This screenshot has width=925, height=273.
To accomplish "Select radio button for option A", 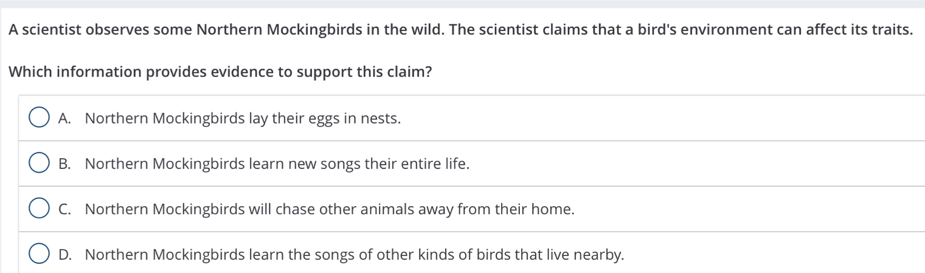I will [39, 118].
